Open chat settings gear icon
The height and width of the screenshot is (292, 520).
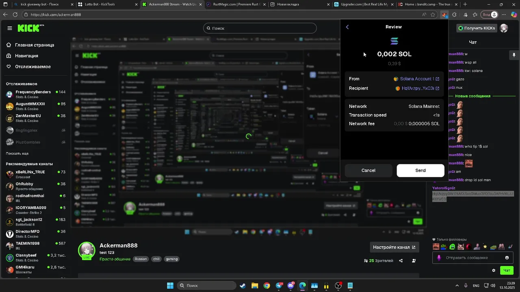[x=494, y=271]
